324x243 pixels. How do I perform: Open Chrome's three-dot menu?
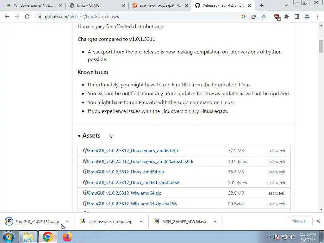317,16
